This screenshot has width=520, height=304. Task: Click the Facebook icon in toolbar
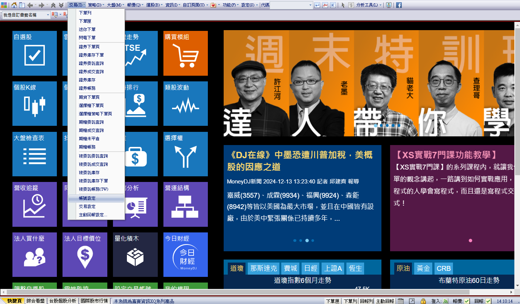pos(398,5)
